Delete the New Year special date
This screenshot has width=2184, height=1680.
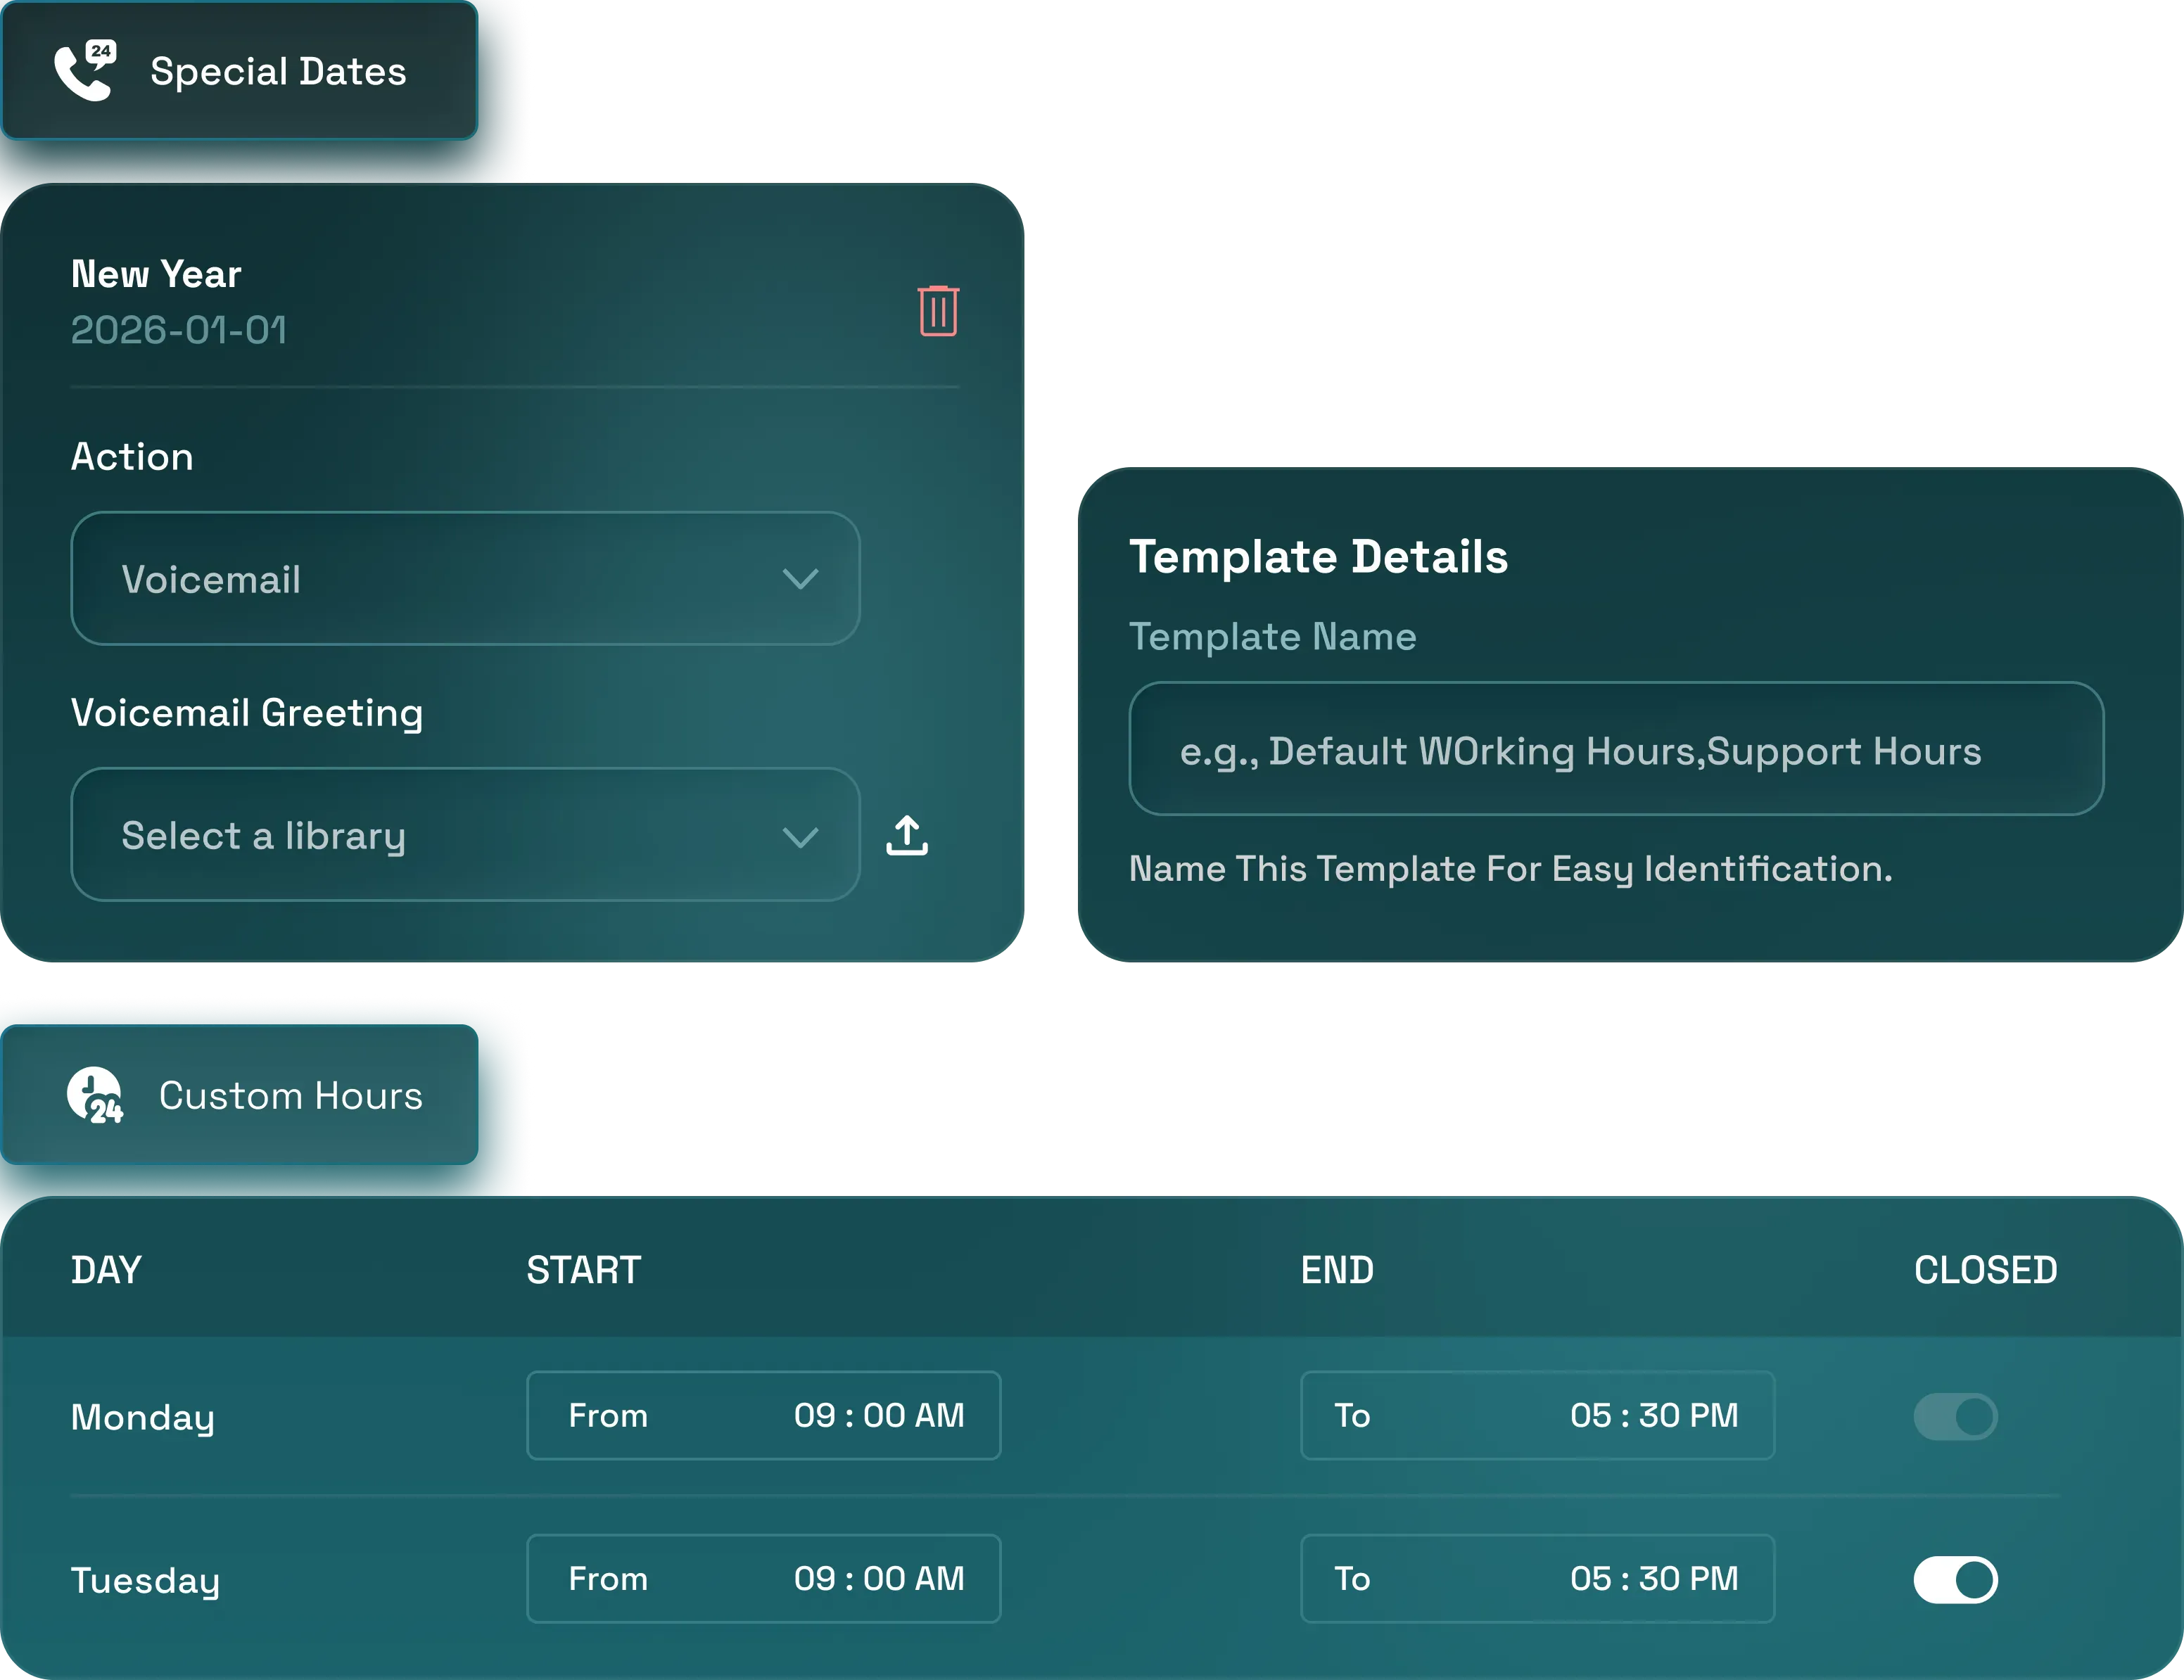(x=938, y=311)
